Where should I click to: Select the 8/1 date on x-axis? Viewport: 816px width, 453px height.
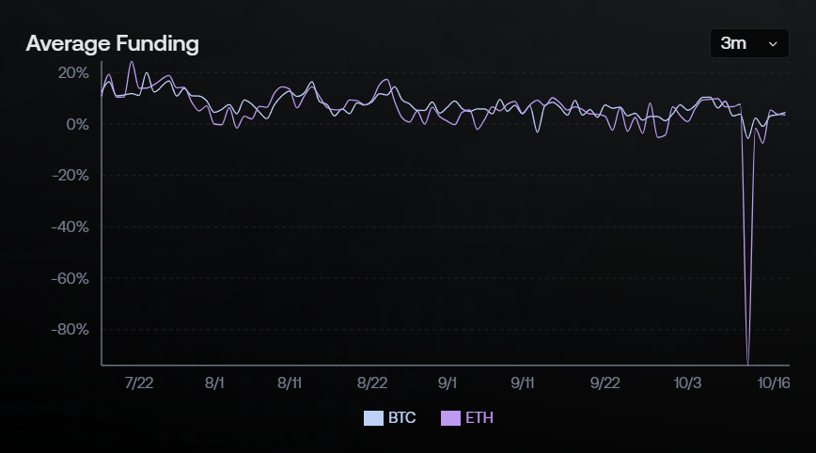click(x=214, y=383)
